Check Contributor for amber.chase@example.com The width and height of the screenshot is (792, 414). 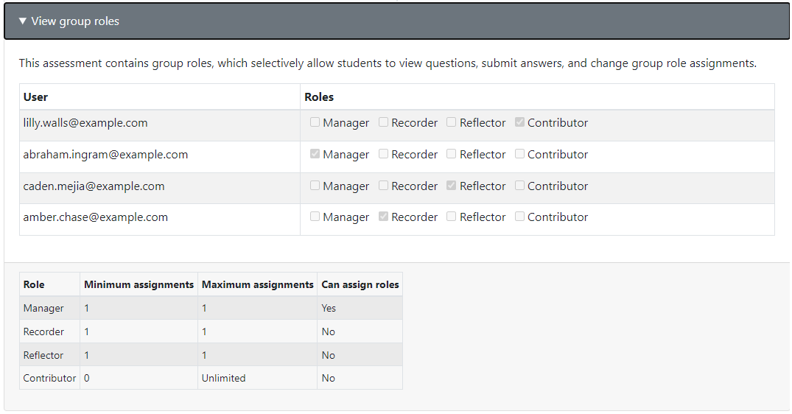click(519, 217)
